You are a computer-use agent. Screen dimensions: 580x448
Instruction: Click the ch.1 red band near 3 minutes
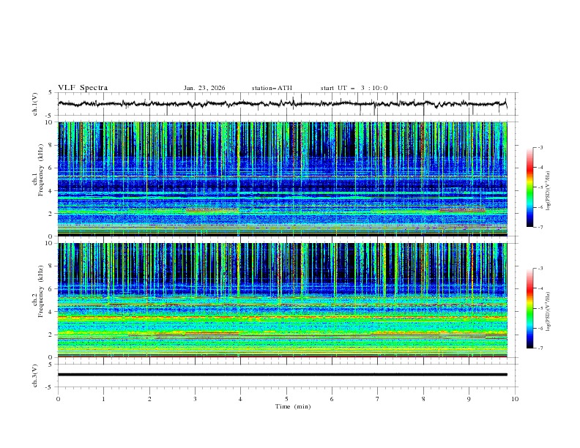(212, 210)
